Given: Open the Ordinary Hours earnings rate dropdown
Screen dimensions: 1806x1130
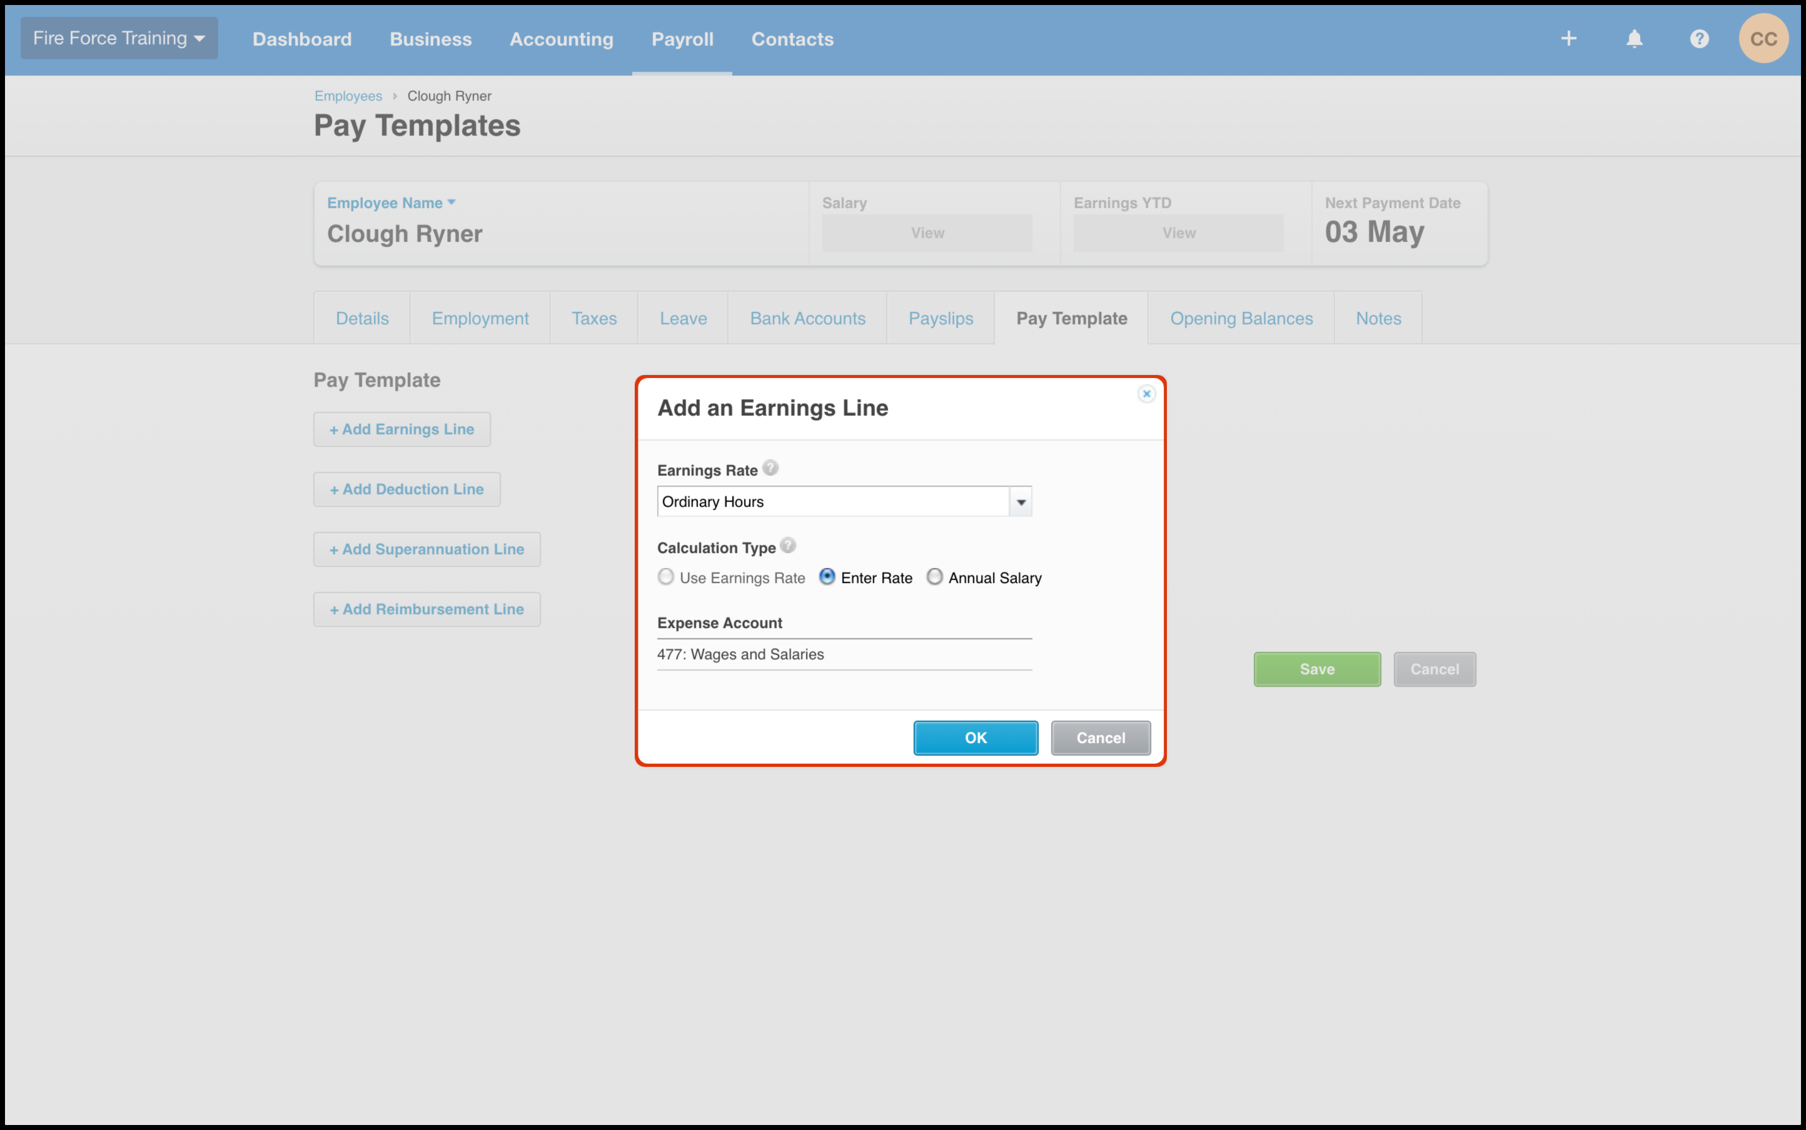Looking at the screenshot, I should coord(1019,501).
